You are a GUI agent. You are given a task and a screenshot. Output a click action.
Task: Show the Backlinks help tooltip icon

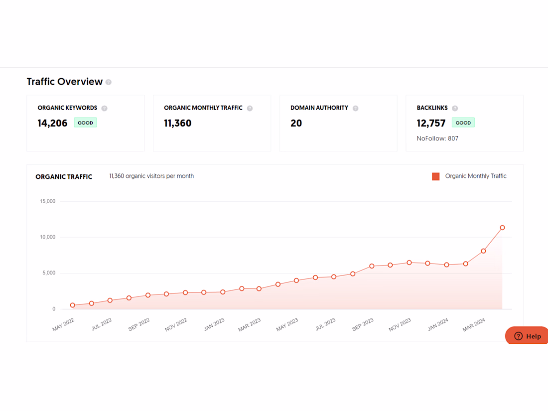pos(455,108)
